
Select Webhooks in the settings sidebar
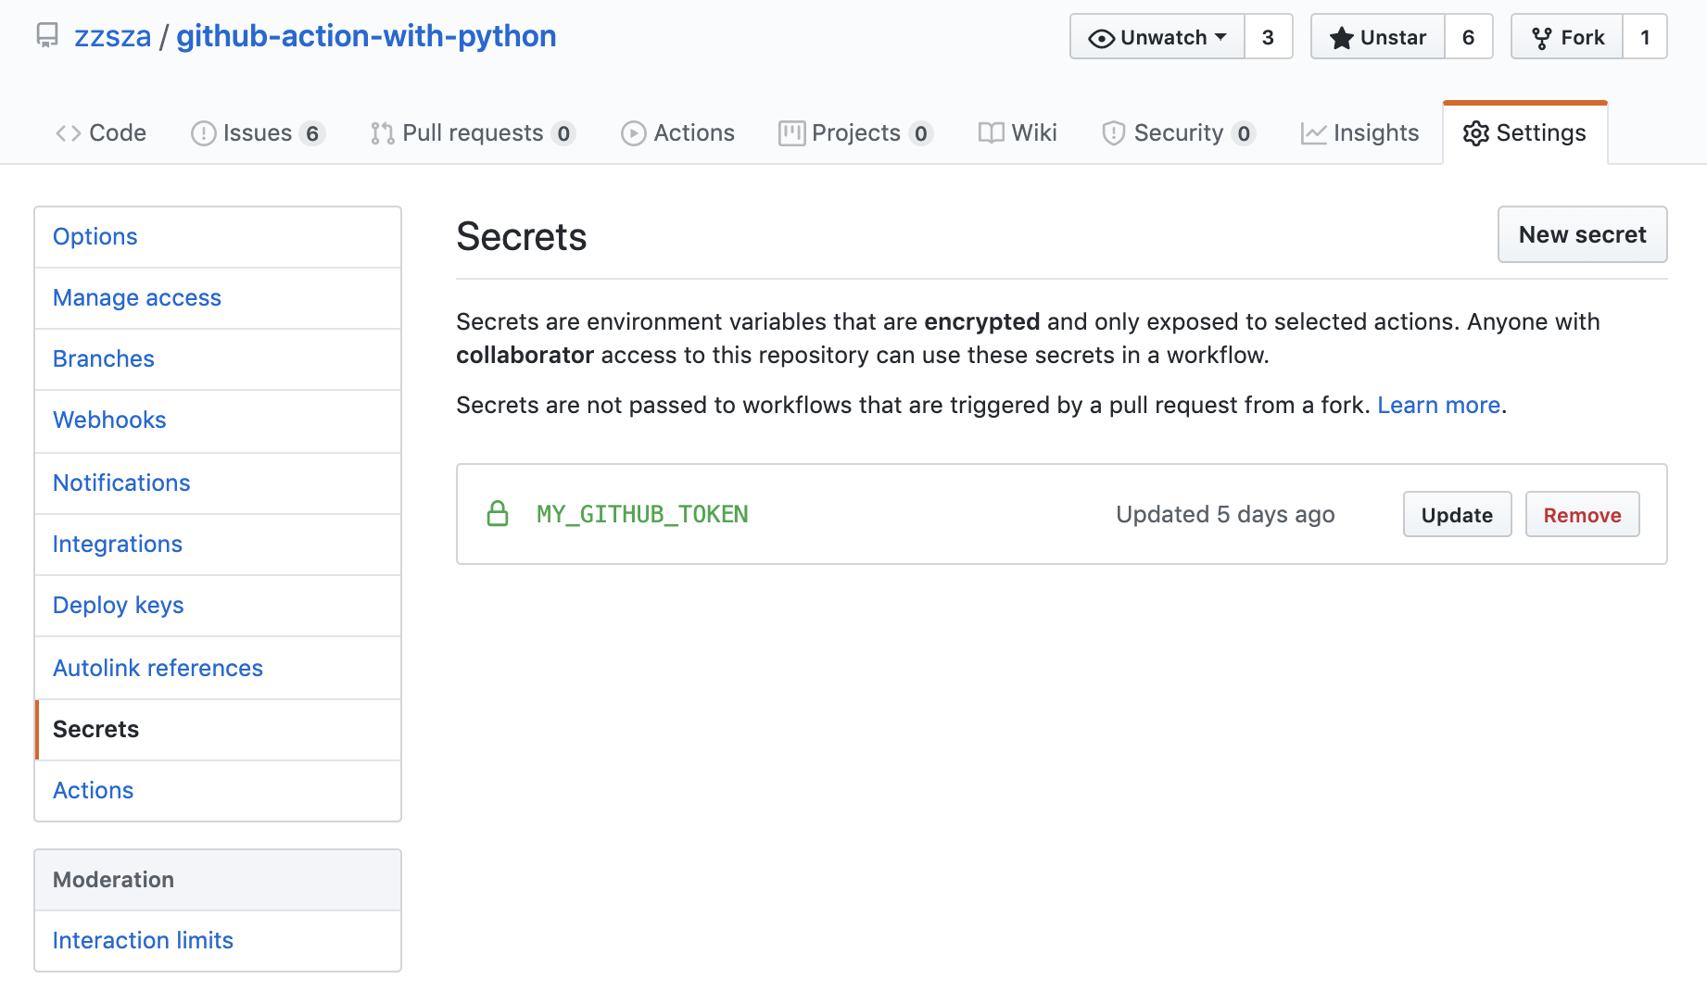pos(109,420)
